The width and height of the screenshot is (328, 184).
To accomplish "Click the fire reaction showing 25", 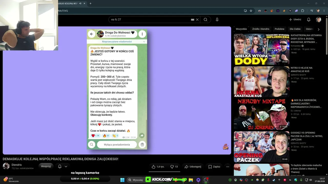I will click(x=106, y=136).
